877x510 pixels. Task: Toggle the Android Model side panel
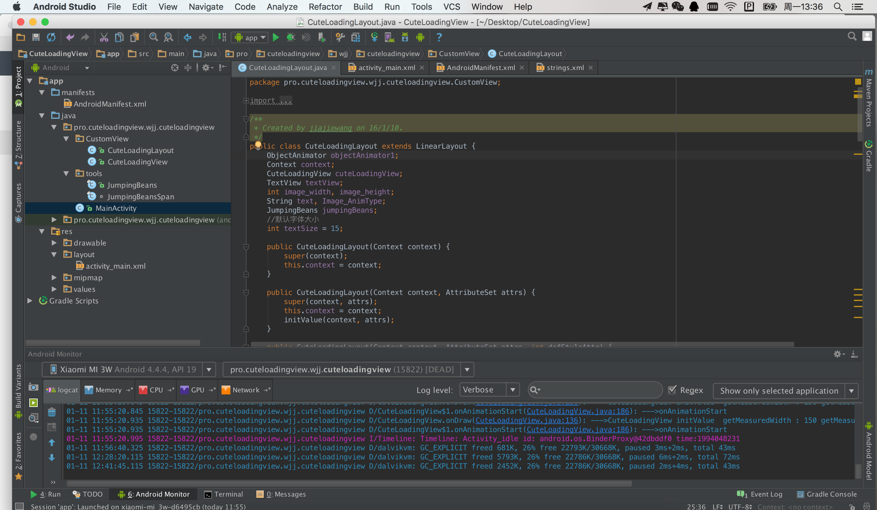point(869,451)
